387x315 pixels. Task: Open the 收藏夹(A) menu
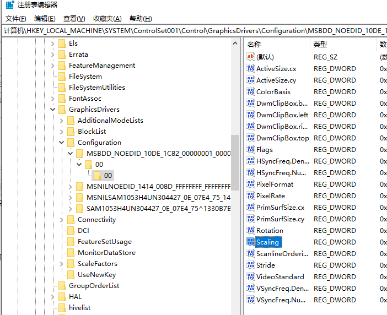click(x=107, y=19)
